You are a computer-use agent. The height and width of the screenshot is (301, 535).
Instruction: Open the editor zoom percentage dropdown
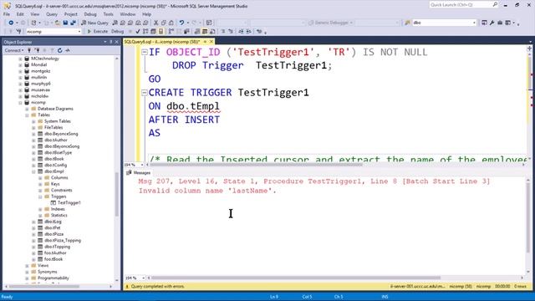pos(142,165)
